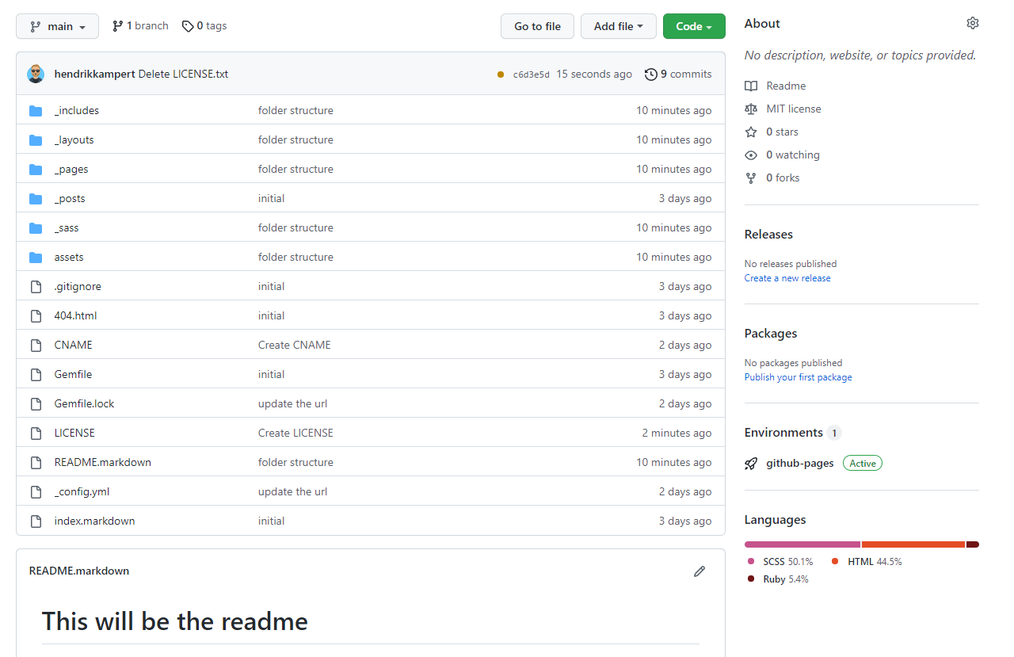1014x657 pixels.
Task: Open the Create a new release link
Action: click(x=787, y=278)
